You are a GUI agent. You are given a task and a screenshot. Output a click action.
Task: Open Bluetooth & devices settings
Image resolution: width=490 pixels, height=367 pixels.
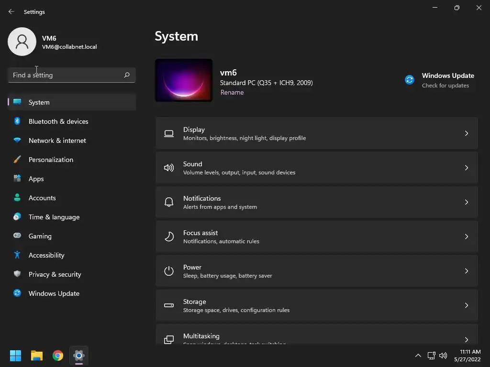point(72,121)
